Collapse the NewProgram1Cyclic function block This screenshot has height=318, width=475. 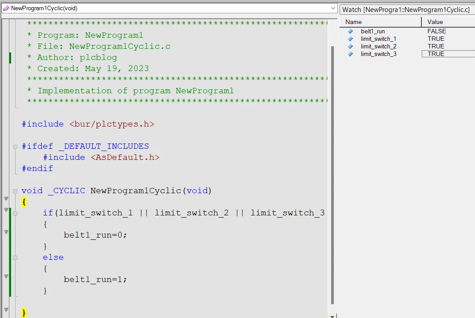pyautogui.click(x=16, y=191)
